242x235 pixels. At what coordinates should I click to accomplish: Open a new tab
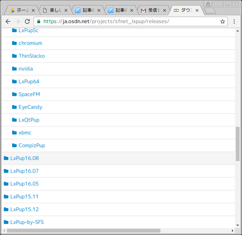210,11
